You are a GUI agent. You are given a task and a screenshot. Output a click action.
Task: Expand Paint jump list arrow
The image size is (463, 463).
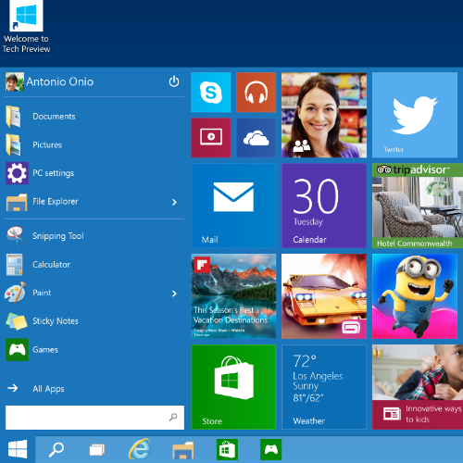[x=174, y=294]
